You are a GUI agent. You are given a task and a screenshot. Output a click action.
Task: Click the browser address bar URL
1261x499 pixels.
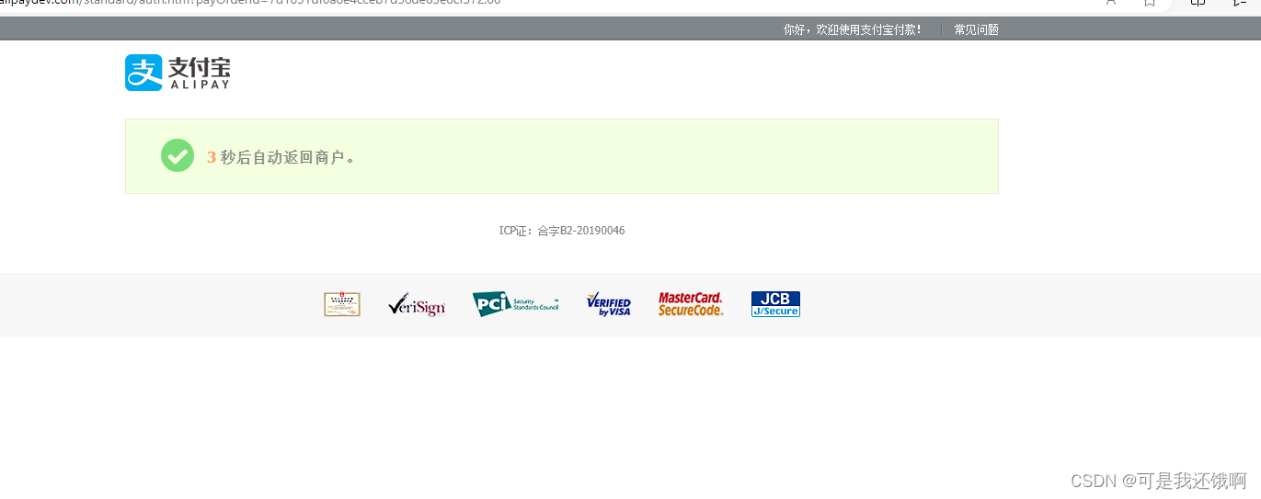coord(250,2)
